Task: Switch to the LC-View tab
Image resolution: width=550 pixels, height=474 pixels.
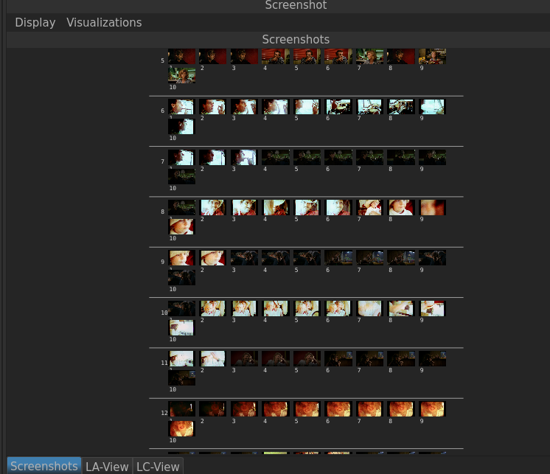Action: click(x=158, y=467)
